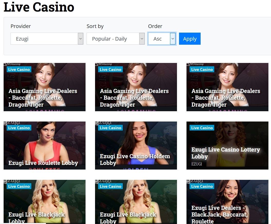Click Live Casino badge on Lottery Lobby card
Viewport: 271px width, 224px height.
coord(202,128)
